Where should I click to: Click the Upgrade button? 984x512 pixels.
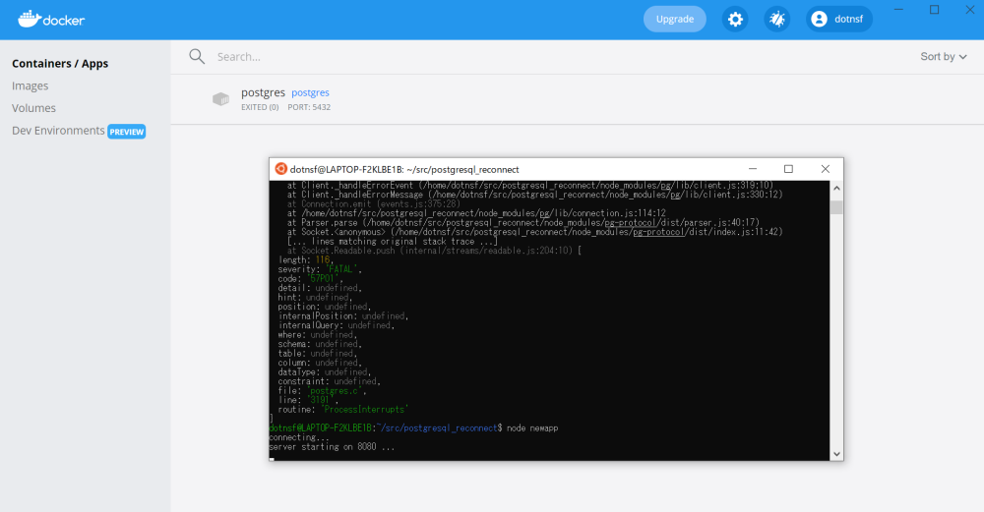(x=675, y=20)
